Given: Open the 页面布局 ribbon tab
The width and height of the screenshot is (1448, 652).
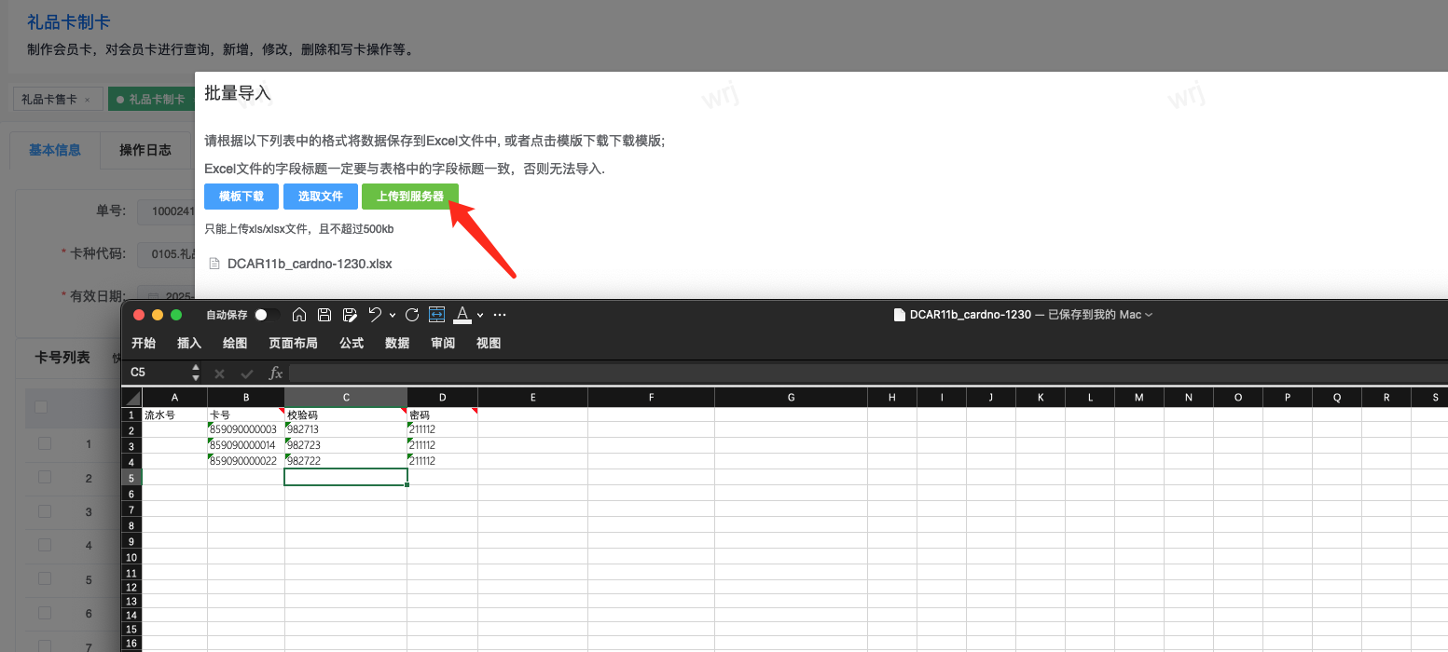Looking at the screenshot, I should (x=293, y=343).
